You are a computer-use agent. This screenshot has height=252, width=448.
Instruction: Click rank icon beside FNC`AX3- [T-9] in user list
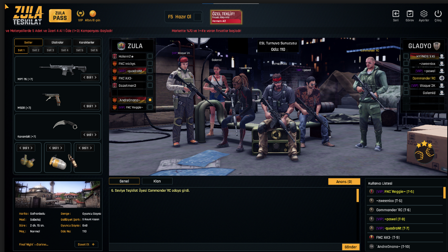click(372, 237)
